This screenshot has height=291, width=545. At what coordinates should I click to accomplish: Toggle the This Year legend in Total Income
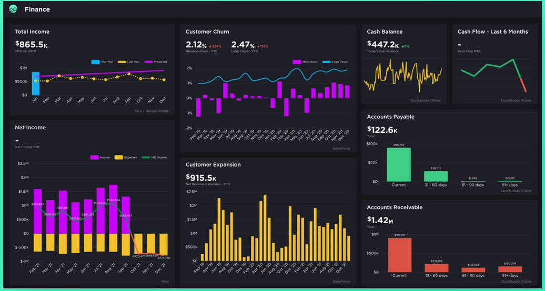click(95, 61)
